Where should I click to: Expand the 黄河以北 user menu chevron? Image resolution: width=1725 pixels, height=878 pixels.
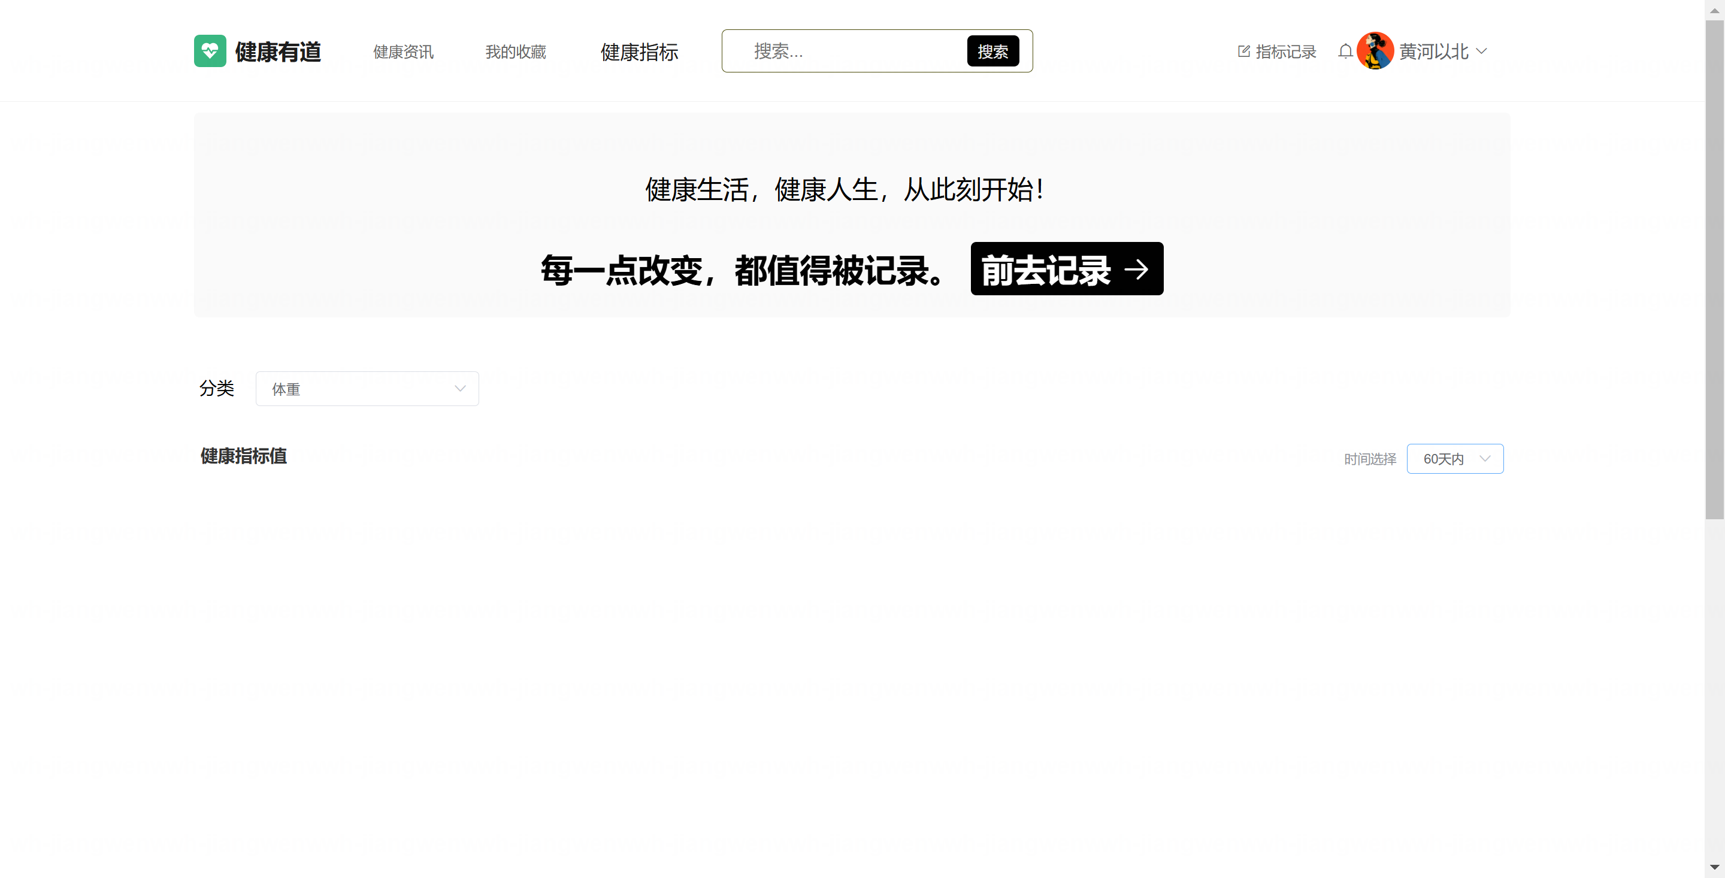coord(1482,51)
